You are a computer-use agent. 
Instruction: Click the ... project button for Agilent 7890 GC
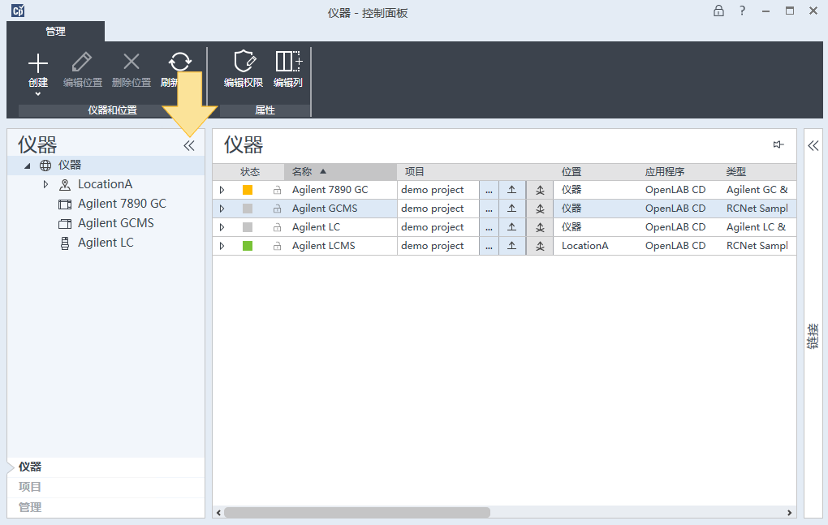pos(489,190)
